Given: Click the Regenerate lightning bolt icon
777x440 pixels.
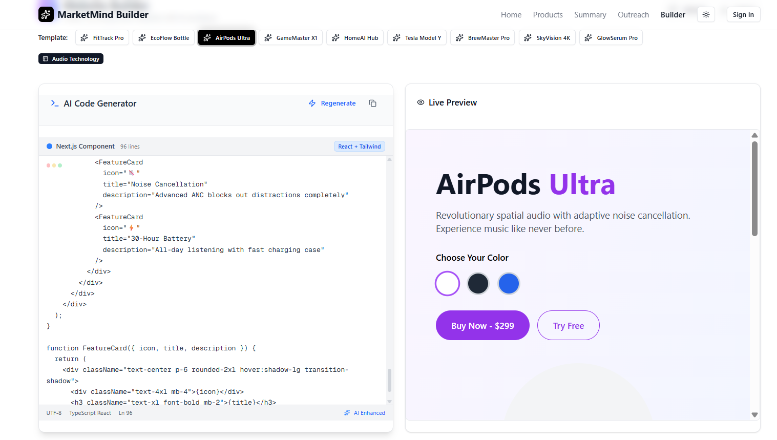Looking at the screenshot, I should click(x=312, y=103).
